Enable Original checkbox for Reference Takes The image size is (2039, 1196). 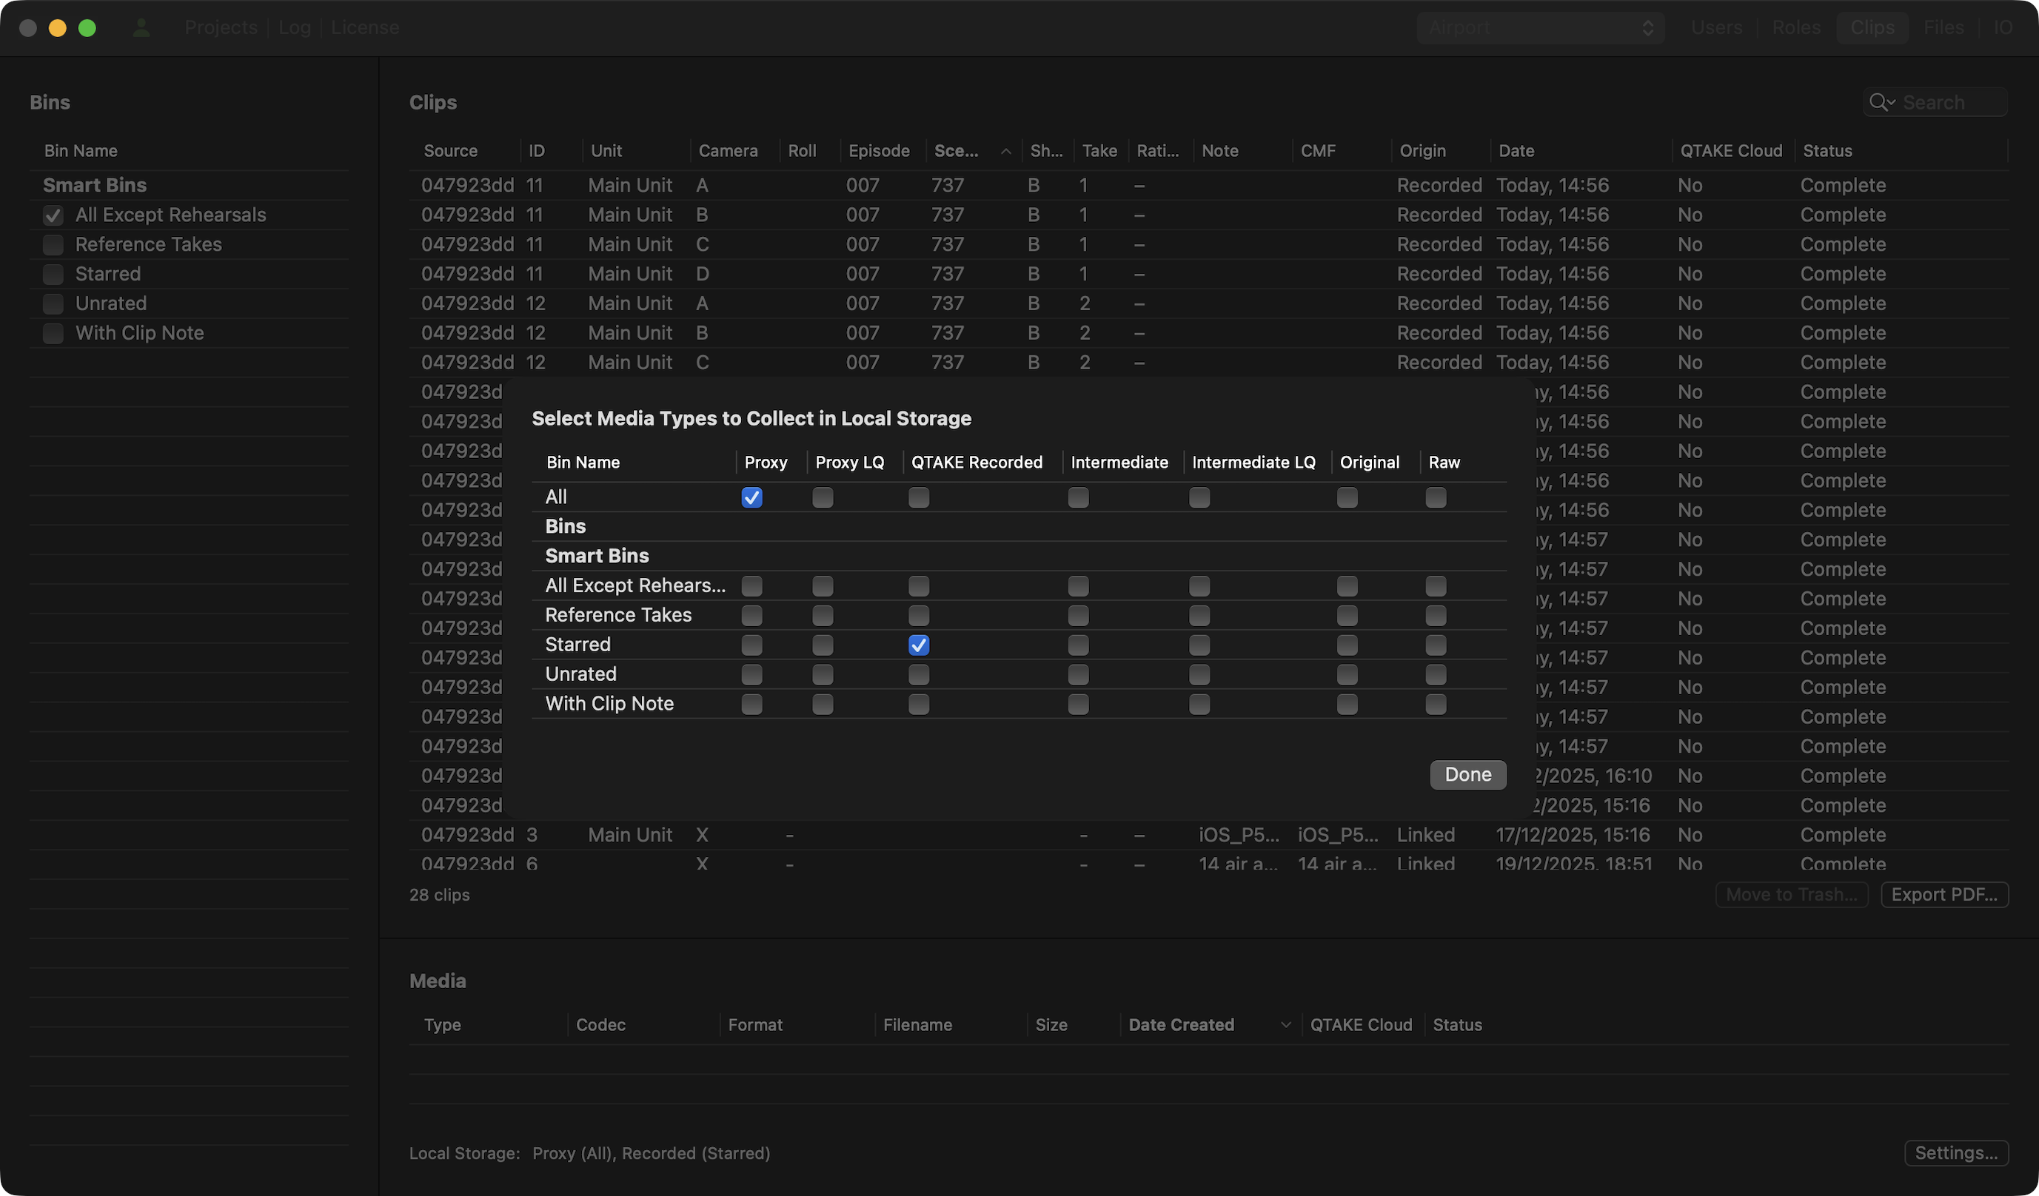point(1347,615)
